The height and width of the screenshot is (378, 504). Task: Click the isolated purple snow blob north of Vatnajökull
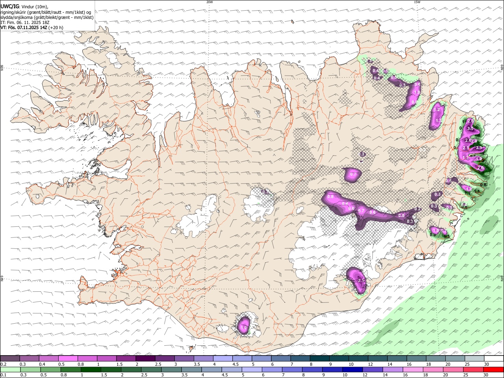coord(352,174)
